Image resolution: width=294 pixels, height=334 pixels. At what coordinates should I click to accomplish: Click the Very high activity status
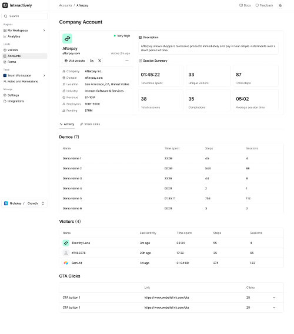point(122,36)
